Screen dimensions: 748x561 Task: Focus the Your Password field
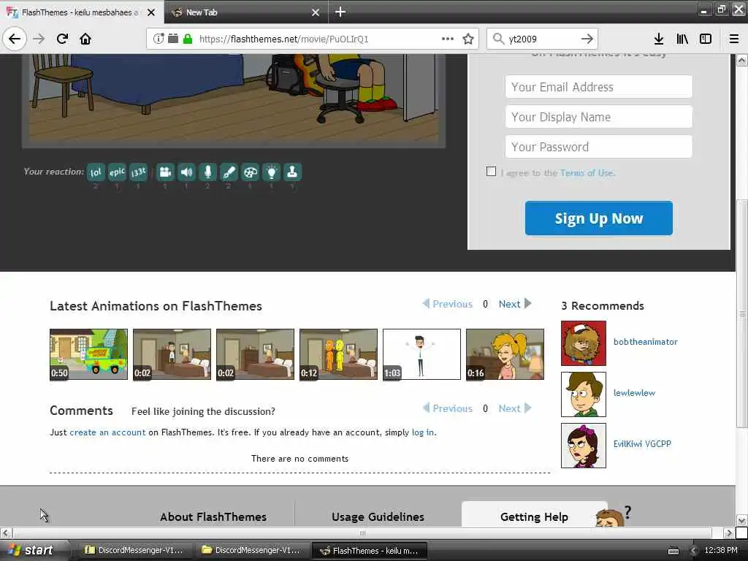[x=599, y=147]
